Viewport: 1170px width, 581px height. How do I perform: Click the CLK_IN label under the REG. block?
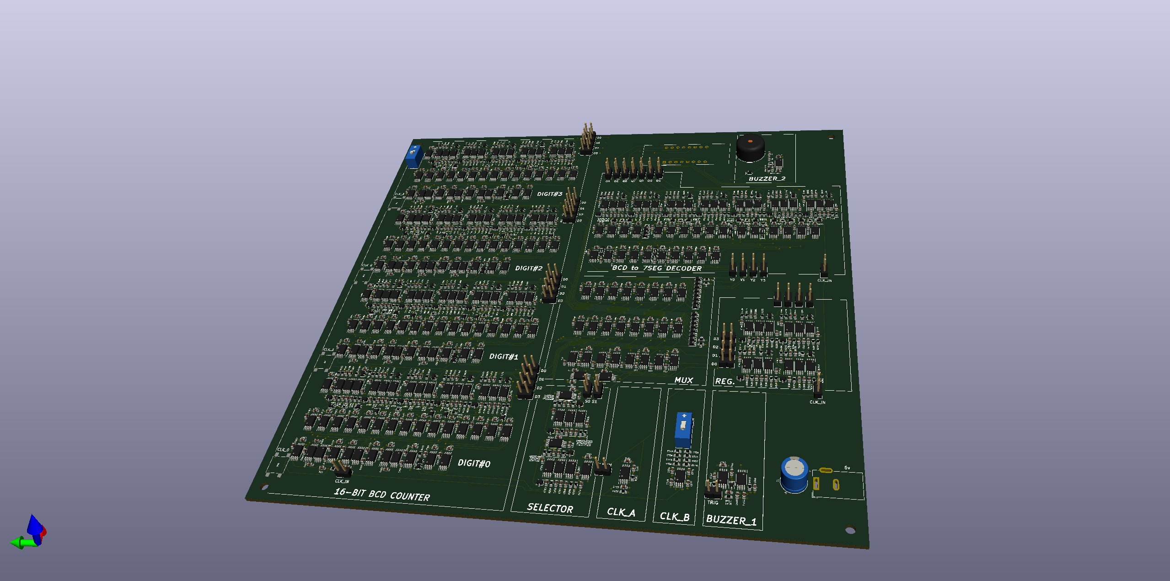coord(817,402)
